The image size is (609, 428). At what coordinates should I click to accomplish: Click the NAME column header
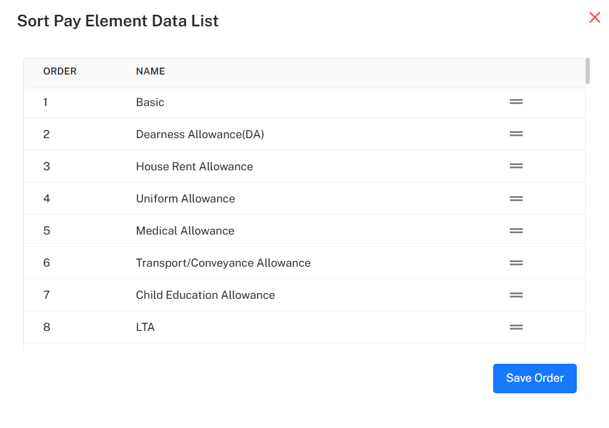[151, 71]
